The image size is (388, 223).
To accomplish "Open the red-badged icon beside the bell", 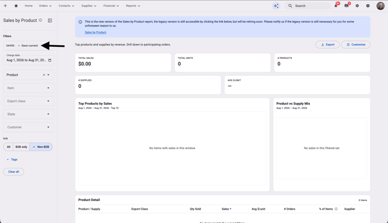I will tap(346, 6).
